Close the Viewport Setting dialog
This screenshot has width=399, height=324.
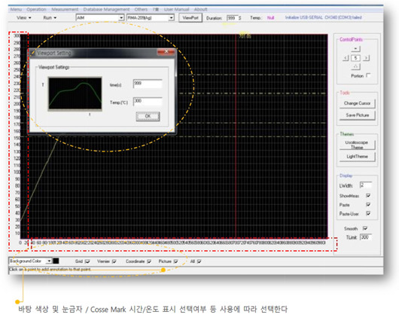pyautogui.click(x=166, y=52)
